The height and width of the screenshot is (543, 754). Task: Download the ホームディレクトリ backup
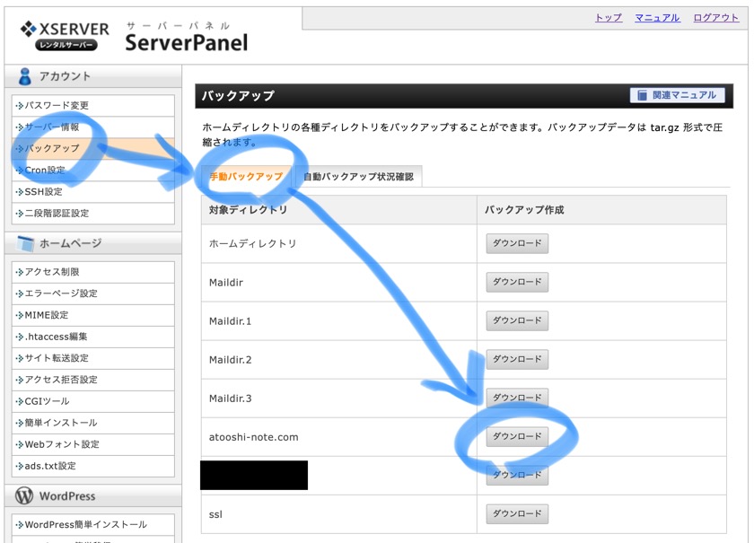click(517, 243)
